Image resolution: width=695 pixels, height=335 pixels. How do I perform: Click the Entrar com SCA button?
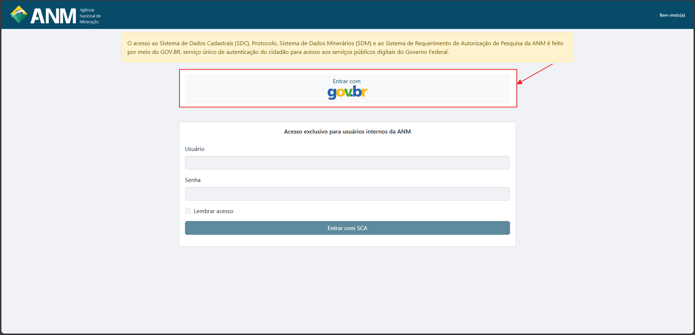[x=347, y=228]
